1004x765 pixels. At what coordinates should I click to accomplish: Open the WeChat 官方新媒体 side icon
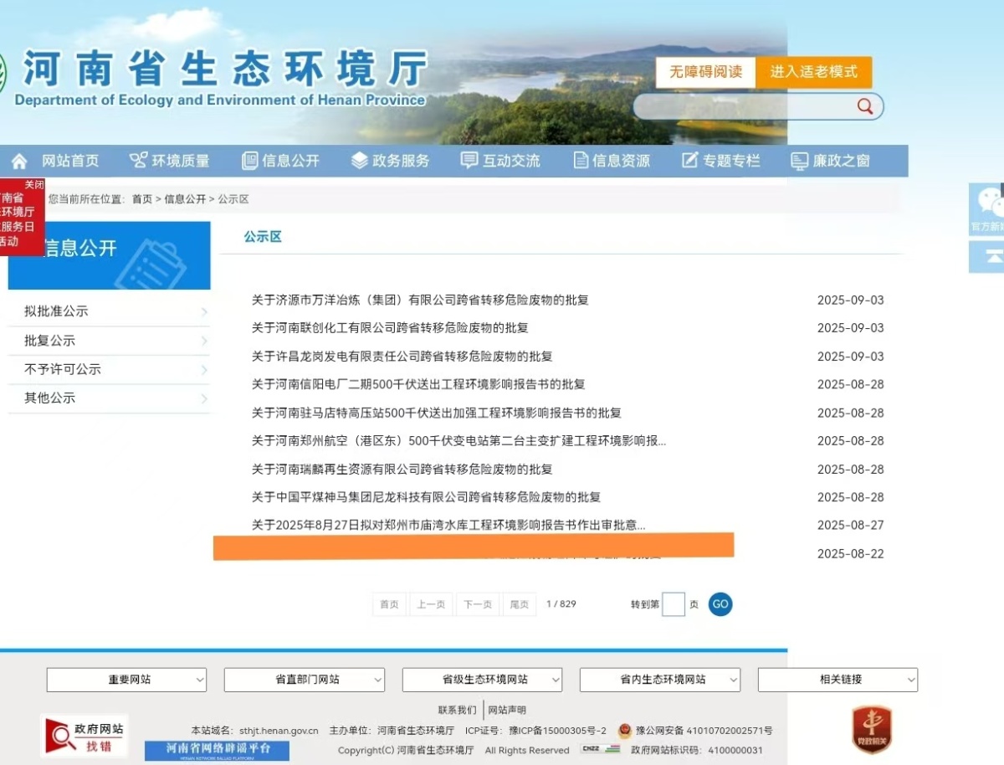pos(989,208)
